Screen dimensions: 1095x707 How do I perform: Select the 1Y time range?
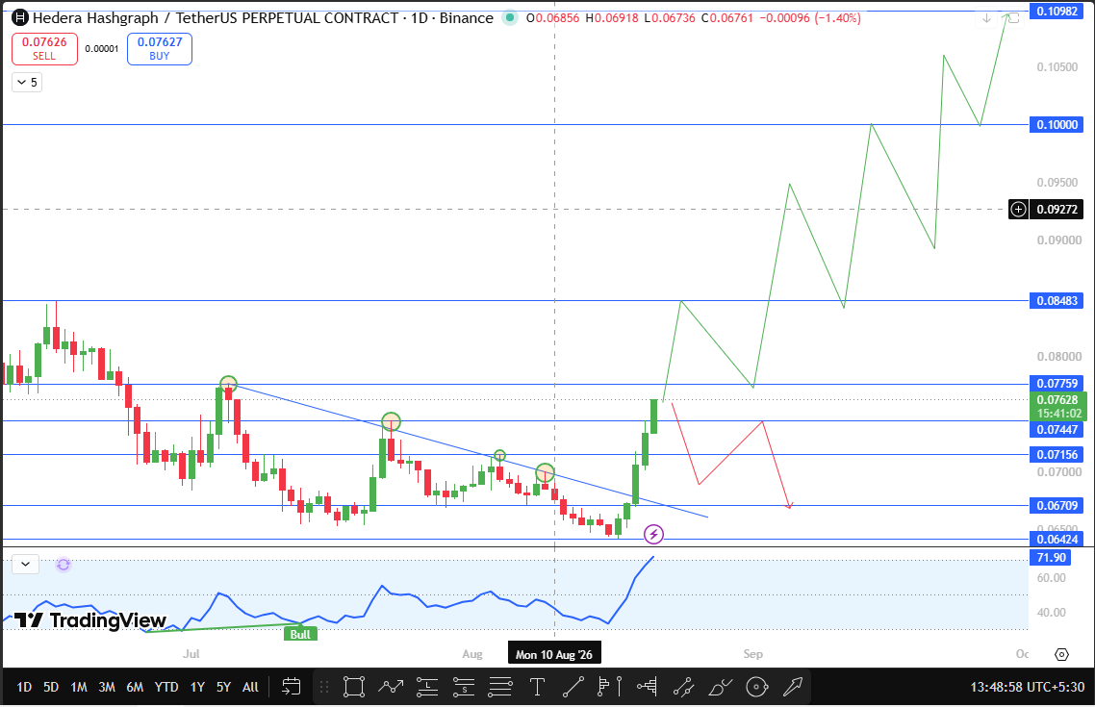point(197,687)
